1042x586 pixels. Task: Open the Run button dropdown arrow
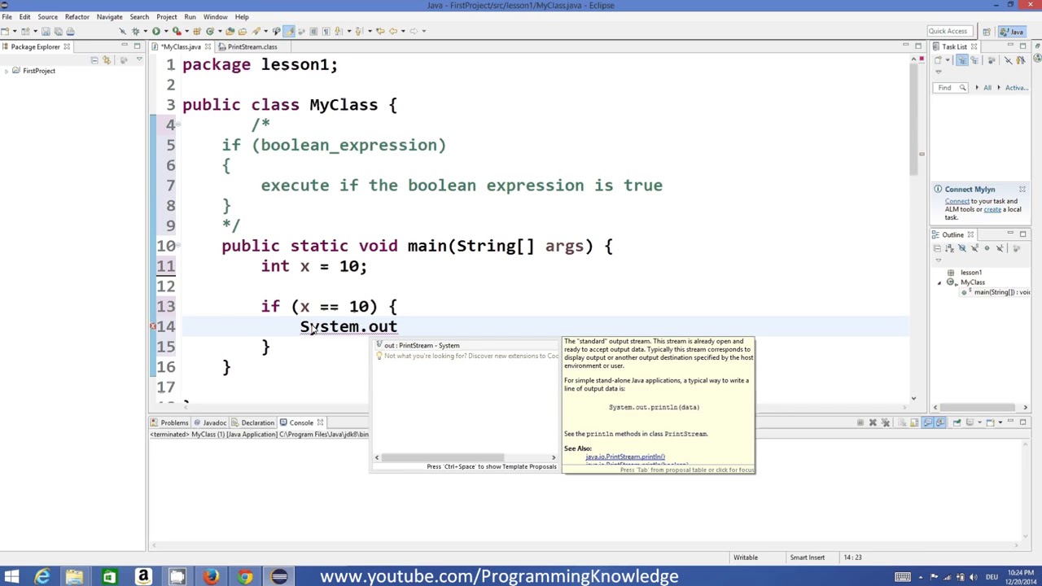click(165, 31)
